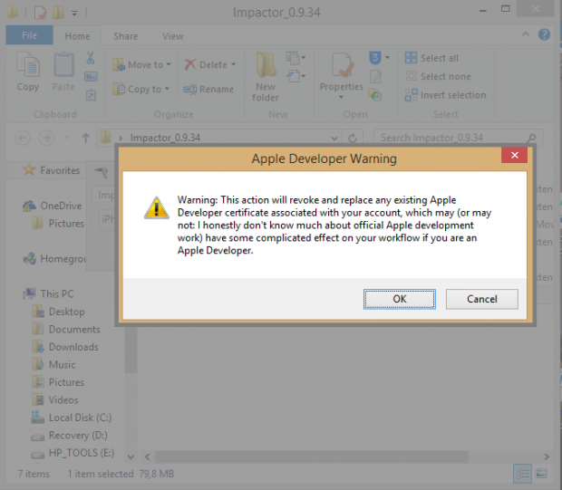Click Select all in ribbon
Image resolution: width=562 pixels, height=490 pixels.
coord(431,58)
